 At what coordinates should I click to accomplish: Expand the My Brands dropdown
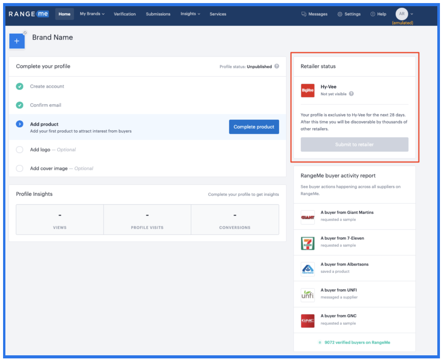click(92, 14)
